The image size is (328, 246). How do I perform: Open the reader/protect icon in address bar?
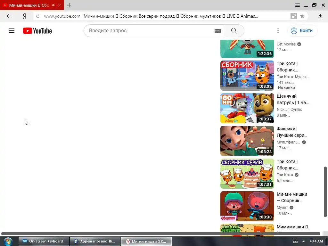tap(294, 16)
